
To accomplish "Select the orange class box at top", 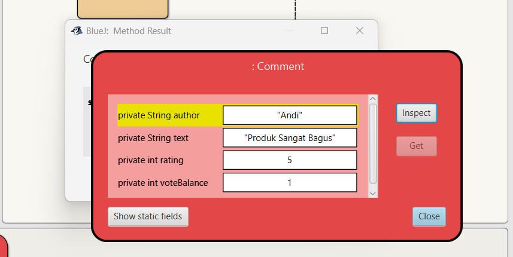I will [x=122, y=8].
